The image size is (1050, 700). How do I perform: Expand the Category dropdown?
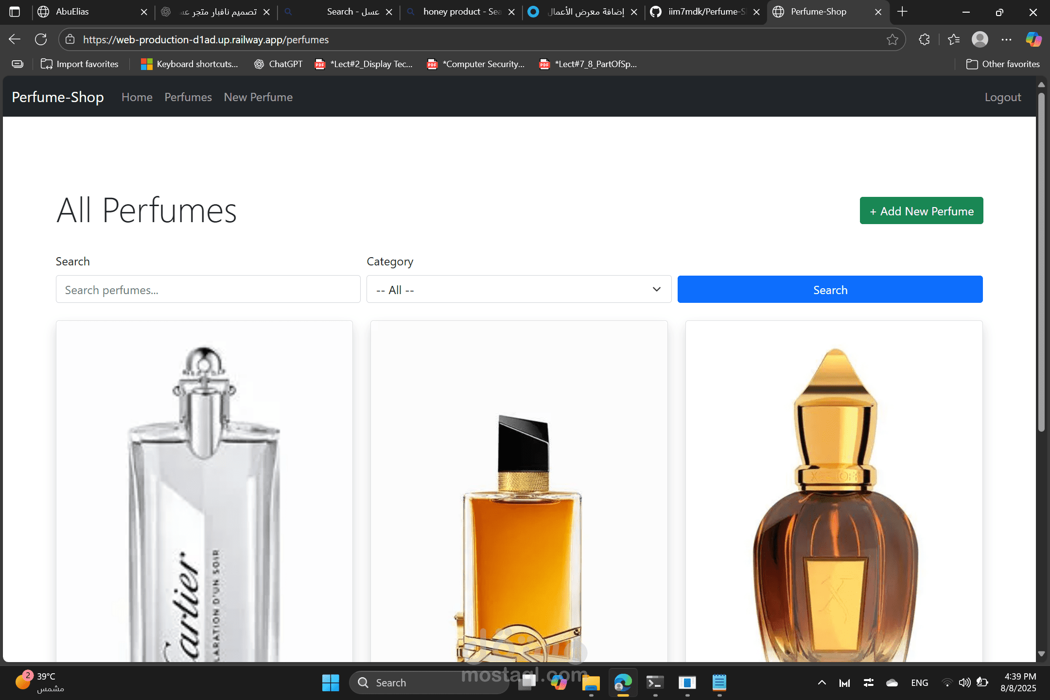tap(519, 289)
